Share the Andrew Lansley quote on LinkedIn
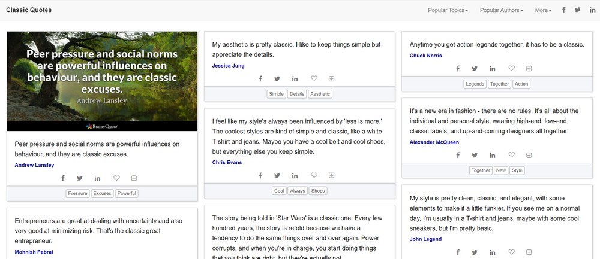The height and width of the screenshot is (259, 600). pyautogui.click(x=97, y=178)
